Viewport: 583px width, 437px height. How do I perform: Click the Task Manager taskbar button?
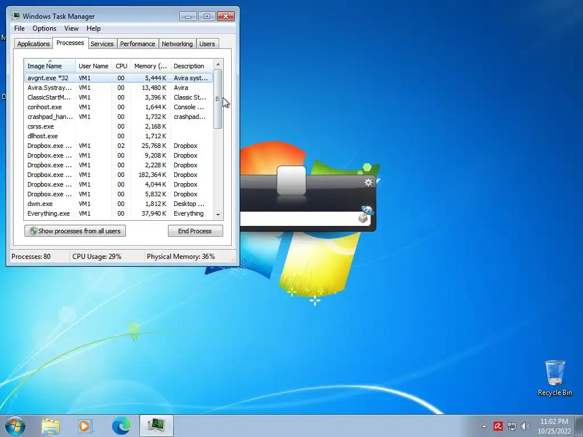click(157, 426)
